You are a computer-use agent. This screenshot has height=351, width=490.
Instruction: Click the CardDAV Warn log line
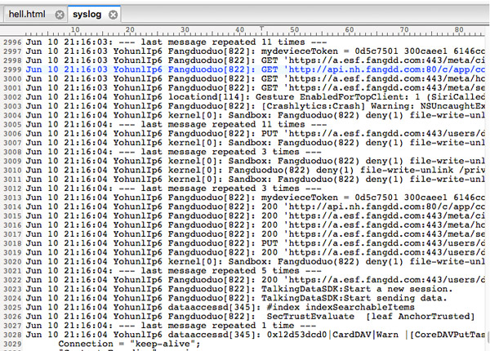[x=255, y=335]
